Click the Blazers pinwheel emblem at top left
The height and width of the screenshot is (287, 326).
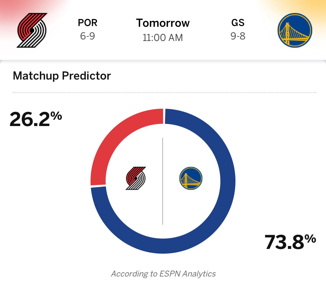[31, 30]
